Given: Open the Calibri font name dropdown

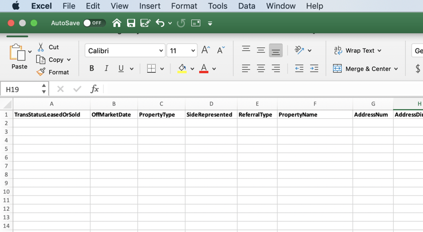Looking at the screenshot, I should click(161, 51).
